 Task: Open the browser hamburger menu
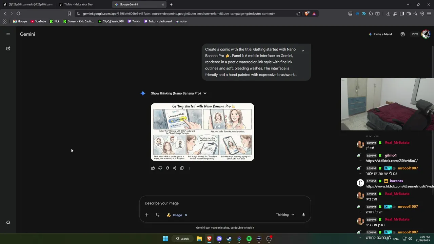point(429,14)
